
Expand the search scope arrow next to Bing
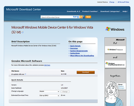click(x=84, y=17)
